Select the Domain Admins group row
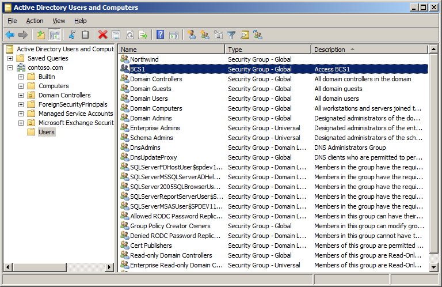This screenshot has width=442, height=287. 151,118
